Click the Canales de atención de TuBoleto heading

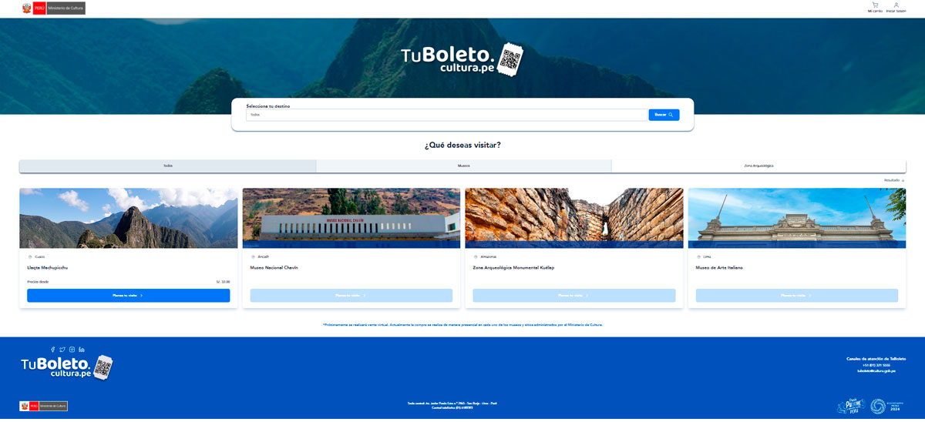pyautogui.click(x=876, y=359)
